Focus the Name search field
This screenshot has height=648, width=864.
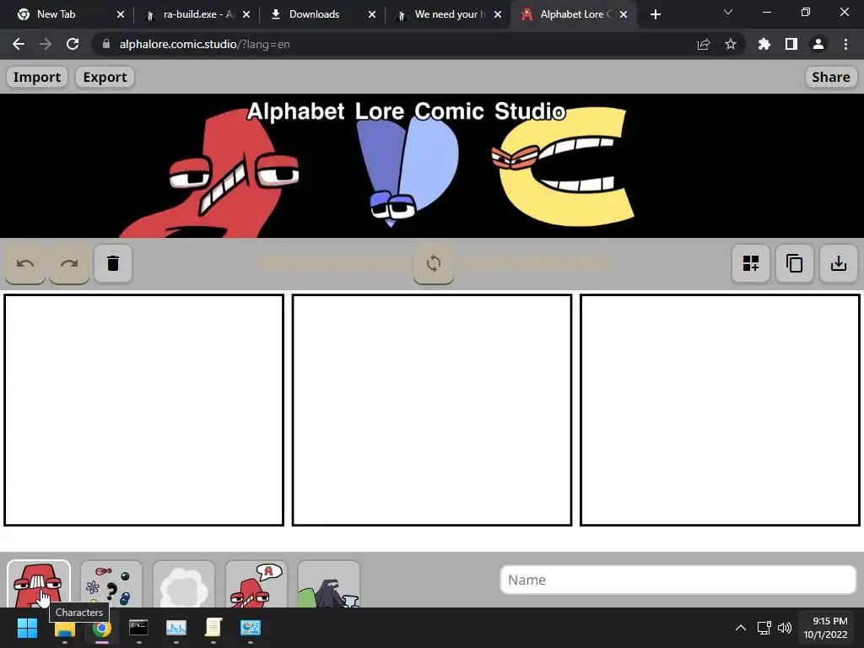pos(678,580)
